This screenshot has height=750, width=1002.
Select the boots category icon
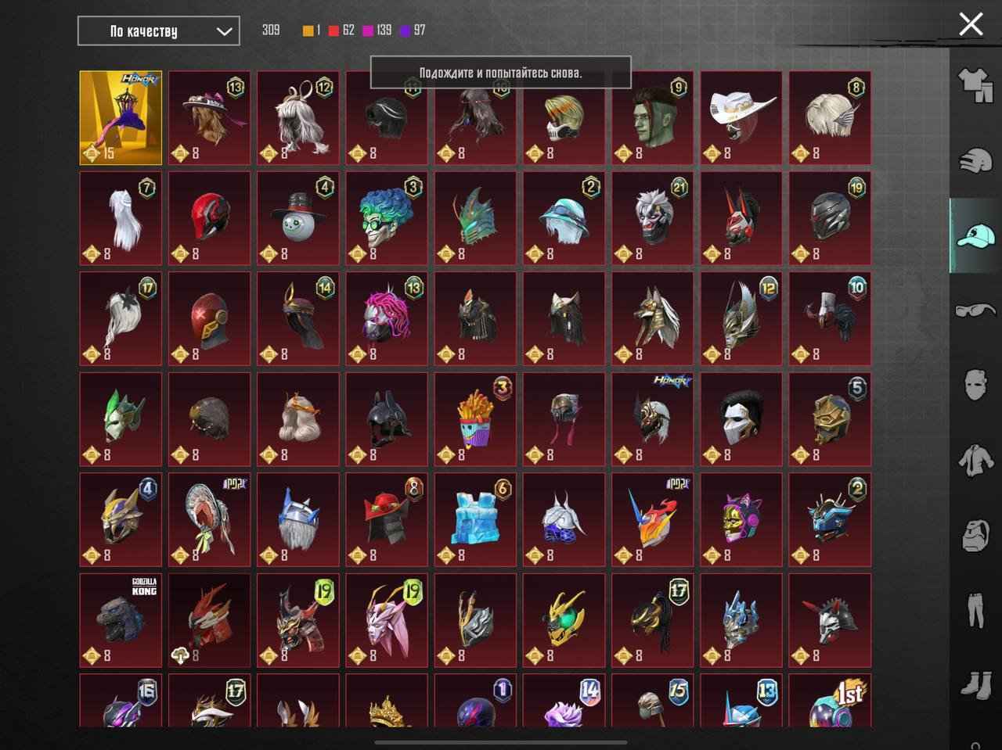pos(975,685)
